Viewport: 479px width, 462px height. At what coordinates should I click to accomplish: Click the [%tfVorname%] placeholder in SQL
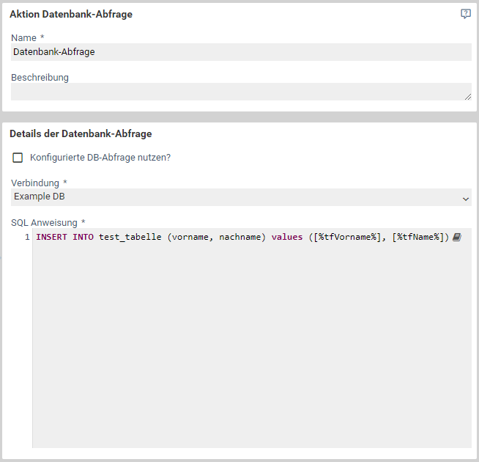point(347,237)
